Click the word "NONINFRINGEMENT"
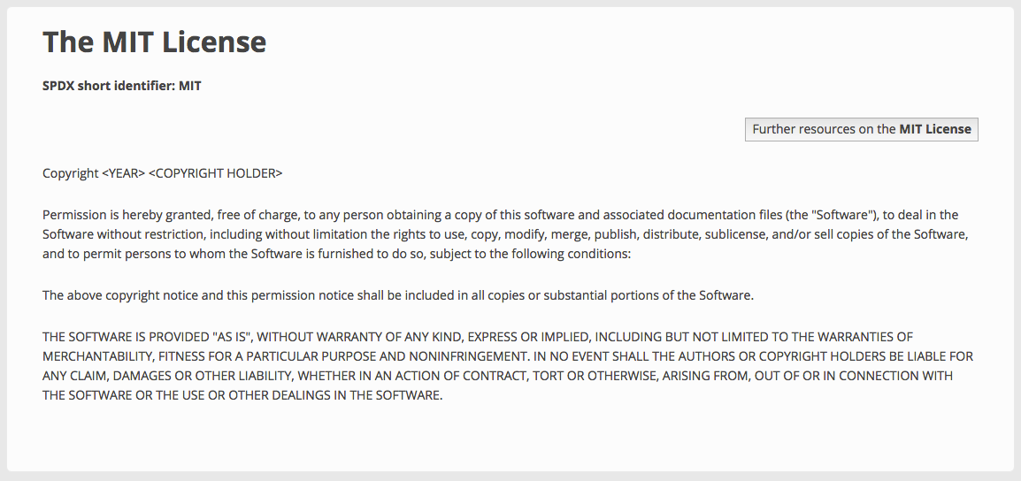 pos(458,356)
